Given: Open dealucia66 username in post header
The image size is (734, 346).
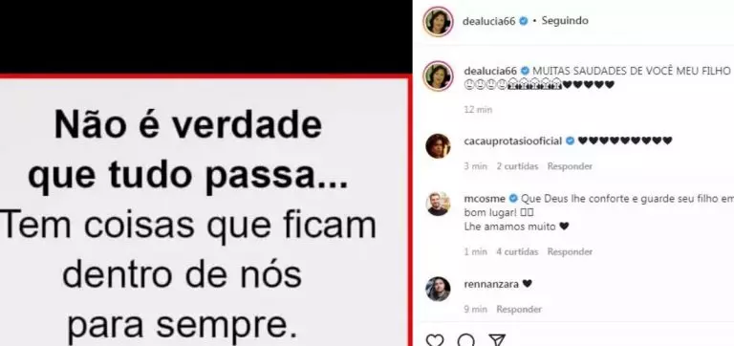Looking at the screenshot, I should pyautogui.click(x=489, y=21).
